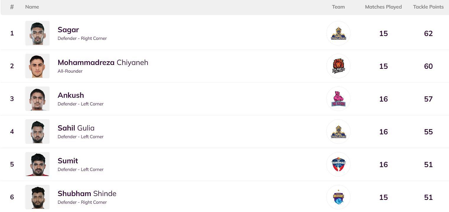
Task: Click Mohammadreza Chiyaneh's name
Action: (x=103, y=63)
